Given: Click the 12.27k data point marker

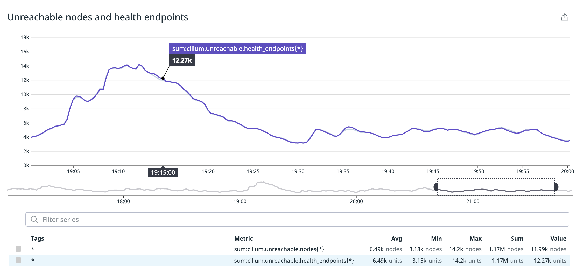Looking at the screenshot, I should [163, 78].
